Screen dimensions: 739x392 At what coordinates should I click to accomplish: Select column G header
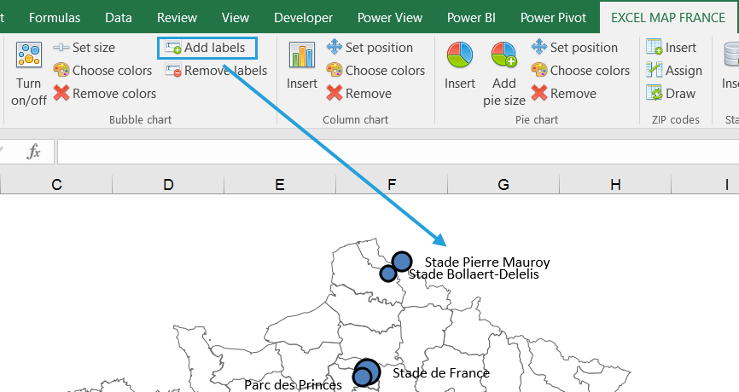click(503, 184)
